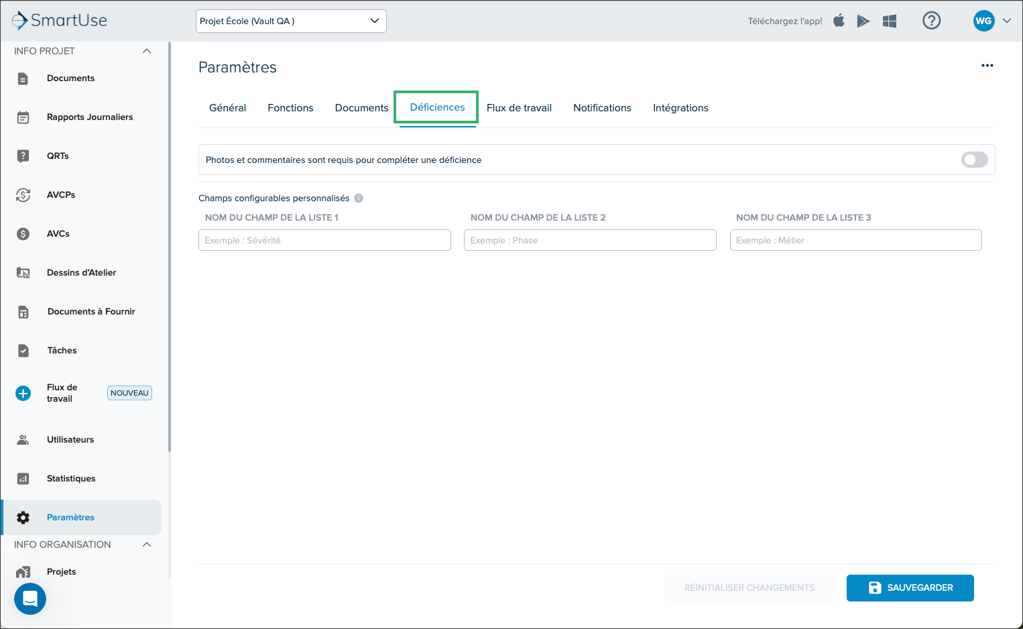Switch to the Flux de travail tab
The width and height of the screenshot is (1023, 629).
click(519, 108)
